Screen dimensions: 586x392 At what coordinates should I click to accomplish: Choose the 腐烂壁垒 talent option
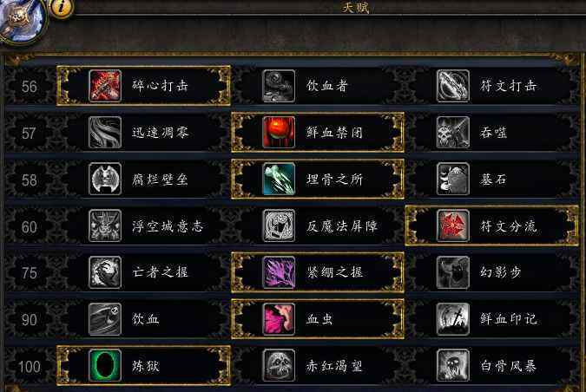(143, 179)
